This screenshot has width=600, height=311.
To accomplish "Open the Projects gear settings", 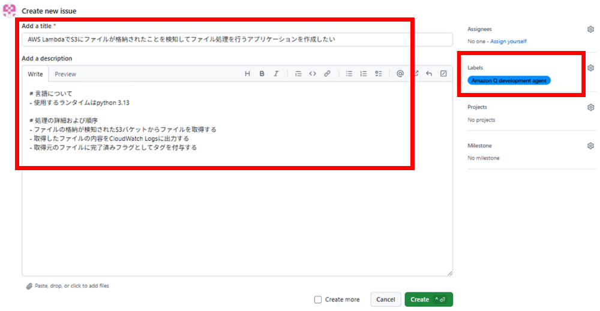I will tap(590, 107).
